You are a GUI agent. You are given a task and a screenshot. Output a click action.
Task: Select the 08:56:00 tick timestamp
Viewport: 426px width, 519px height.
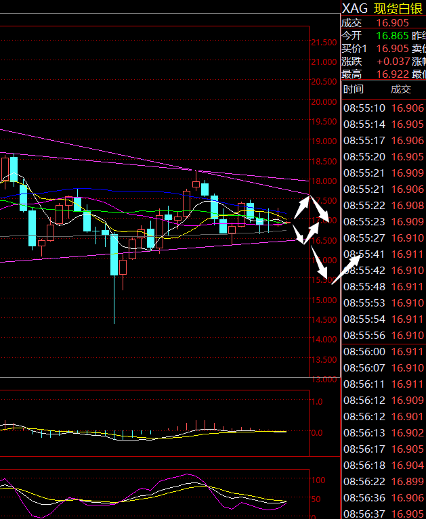(x=364, y=351)
